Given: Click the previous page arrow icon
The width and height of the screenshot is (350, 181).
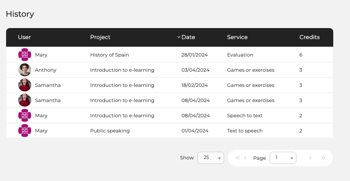Looking at the screenshot, I should 245,158.
